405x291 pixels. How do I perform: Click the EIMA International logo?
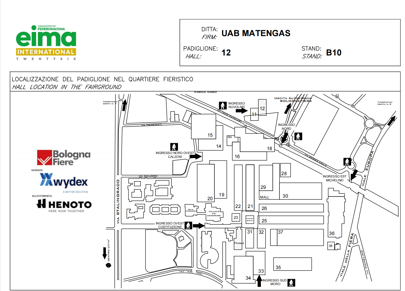[46, 43]
